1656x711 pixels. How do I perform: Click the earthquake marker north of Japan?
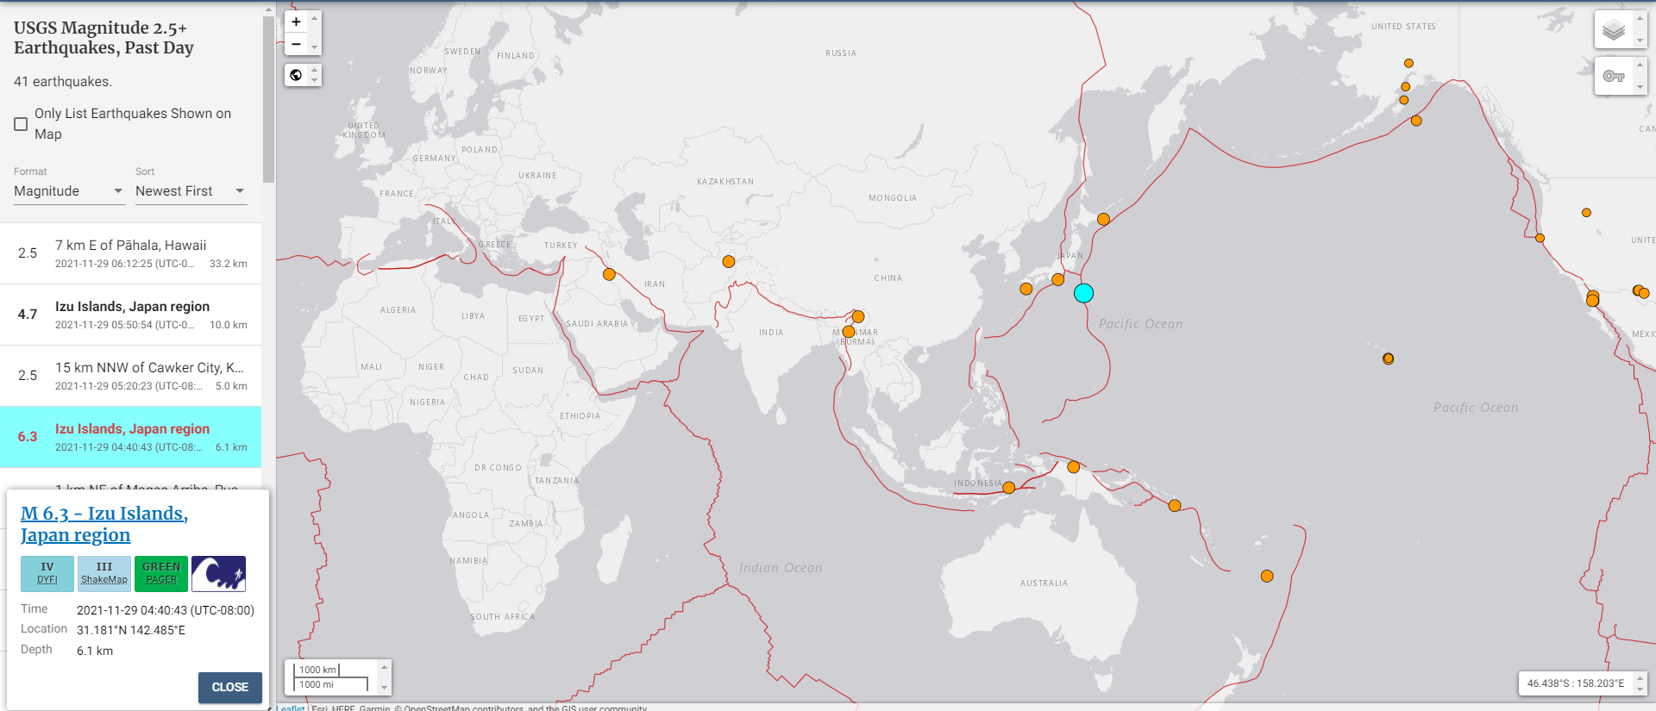pos(1103,219)
